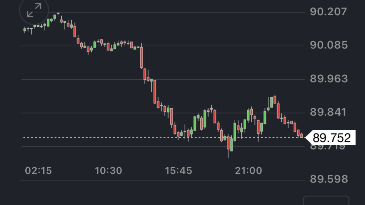Expand the chart to fullscreen
The width and height of the screenshot is (365, 205).
point(34,10)
